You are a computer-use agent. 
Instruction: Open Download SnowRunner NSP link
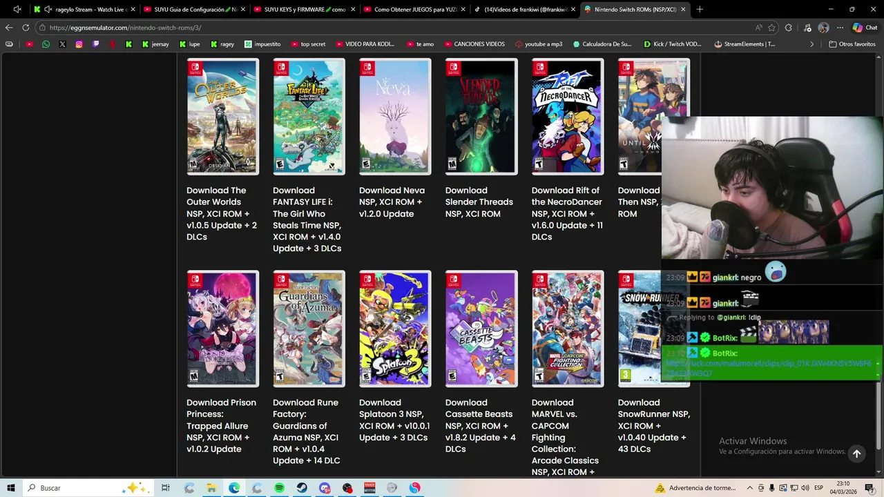653,426
